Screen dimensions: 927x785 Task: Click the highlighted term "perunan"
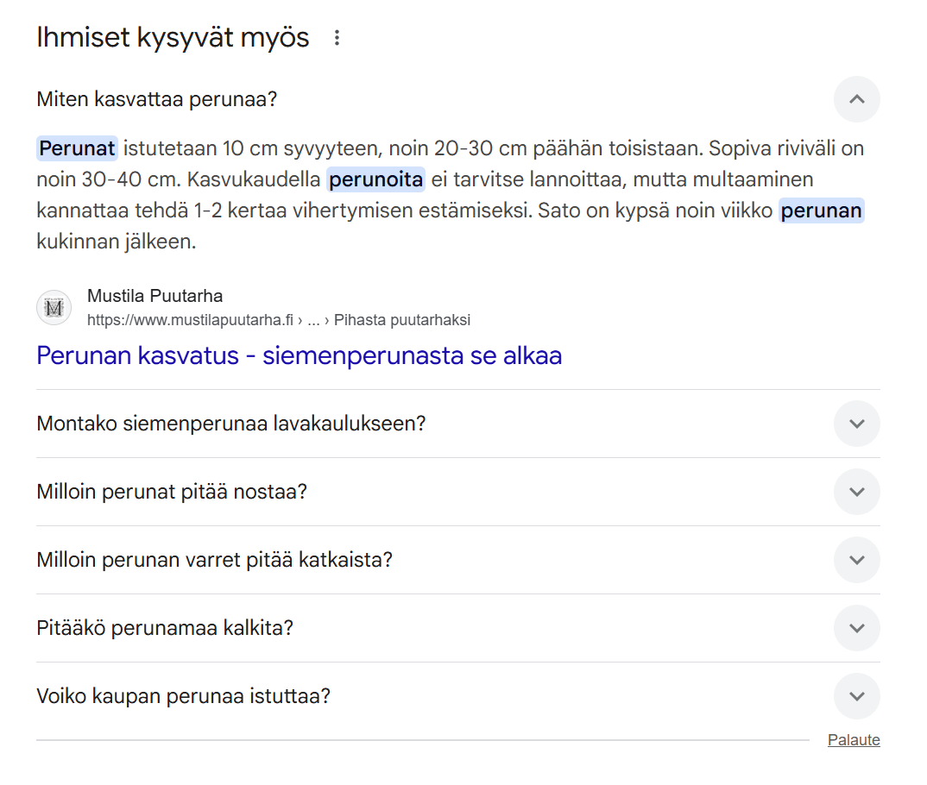(821, 210)
